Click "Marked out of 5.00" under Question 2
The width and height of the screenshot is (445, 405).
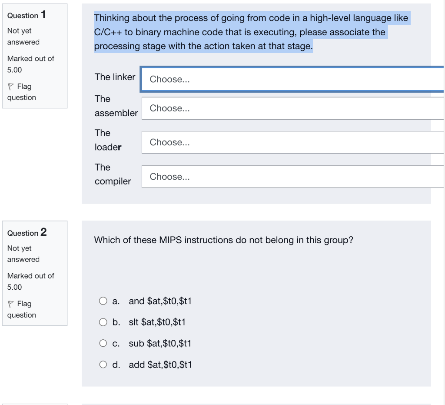pyautogui.click(x=30, y=281)
